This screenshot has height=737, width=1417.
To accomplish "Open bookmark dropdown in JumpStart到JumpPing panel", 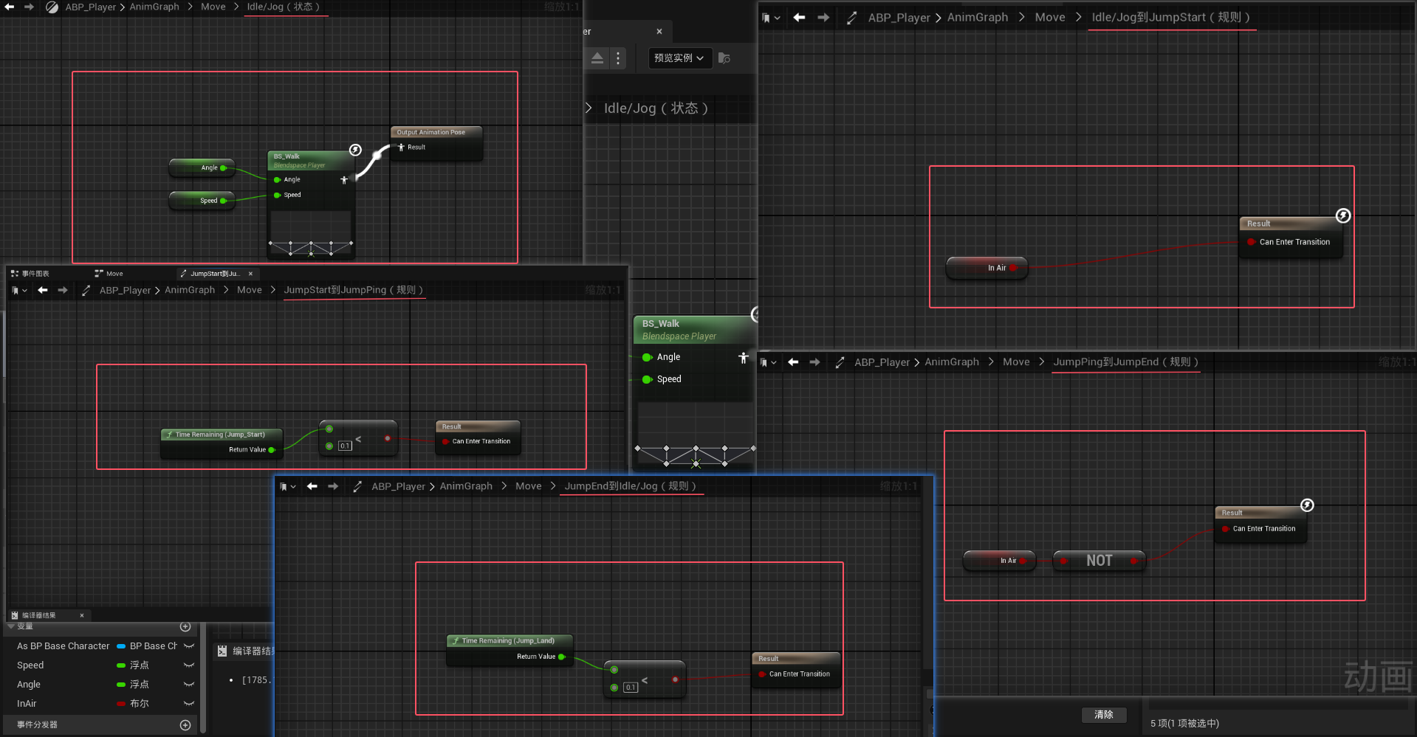I will (19, 291).
